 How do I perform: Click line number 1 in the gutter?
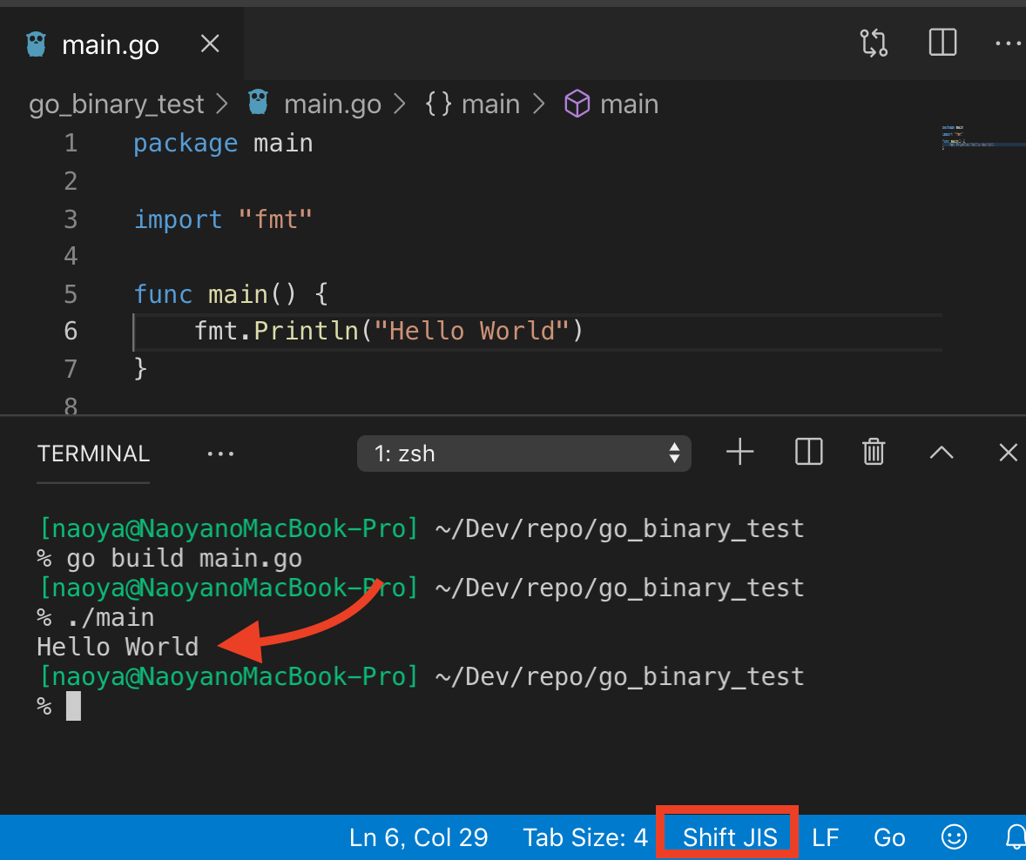pos(71,144)
